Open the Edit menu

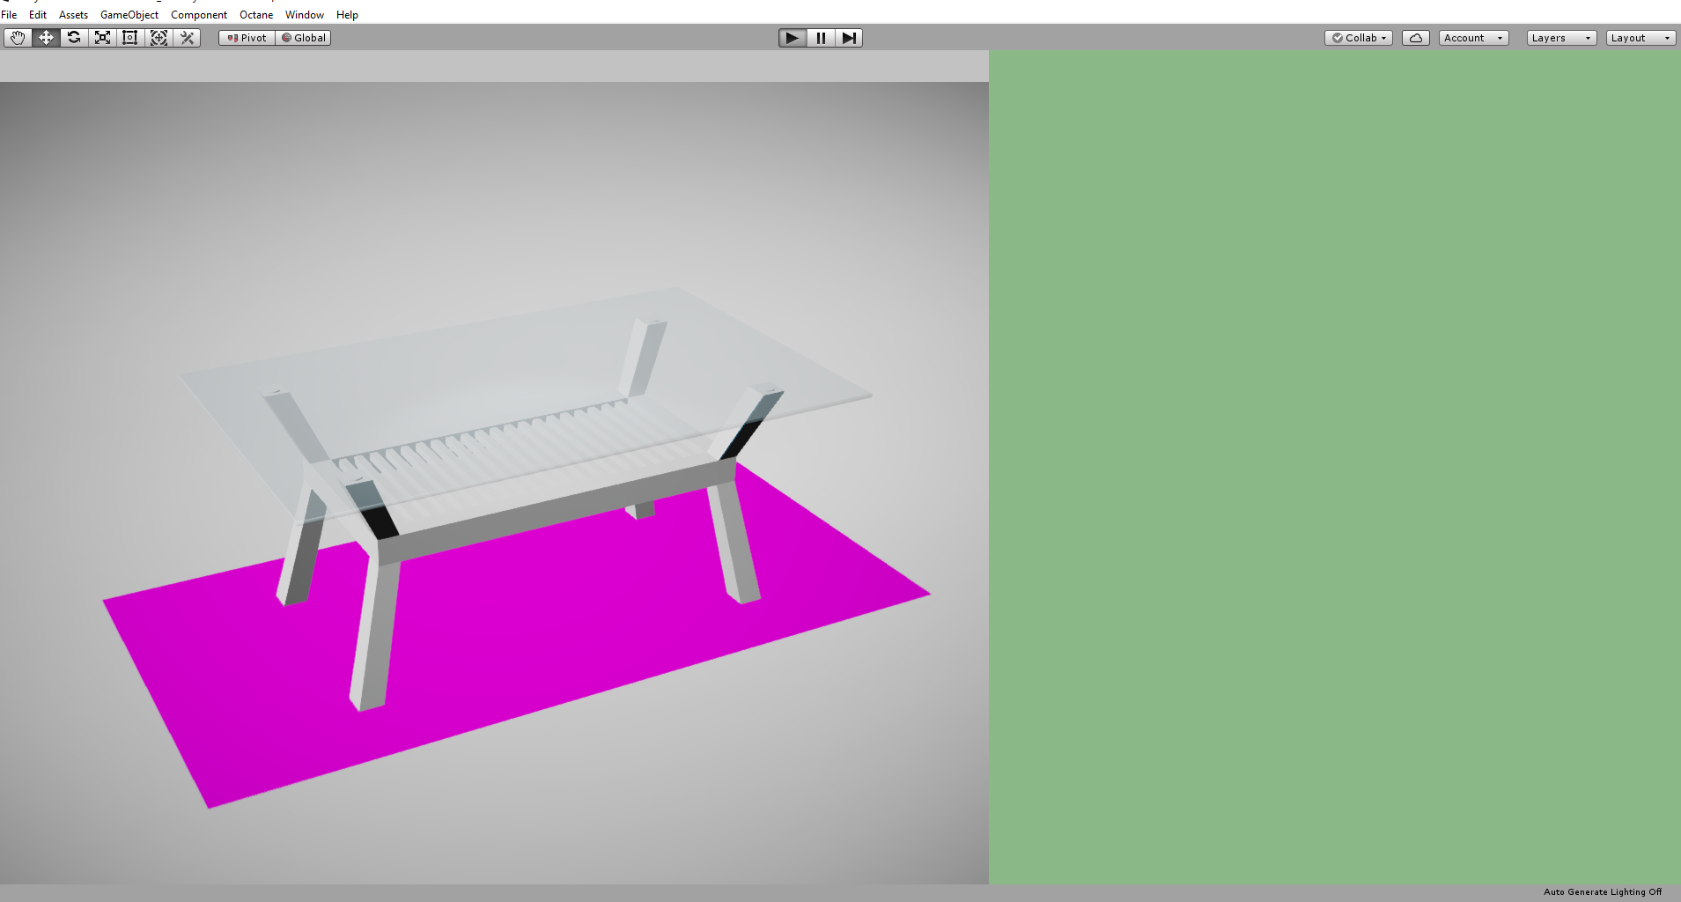tap(38, 15)
